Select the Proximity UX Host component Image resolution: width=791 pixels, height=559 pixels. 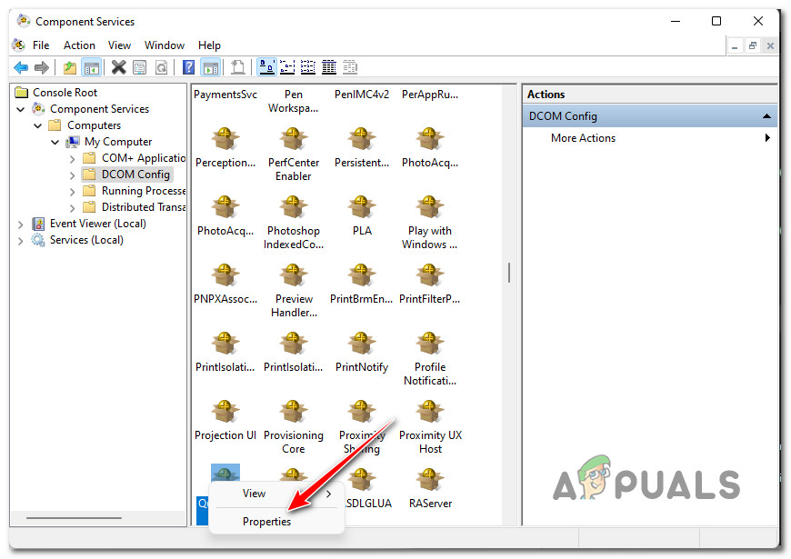[x=430, y=427]
